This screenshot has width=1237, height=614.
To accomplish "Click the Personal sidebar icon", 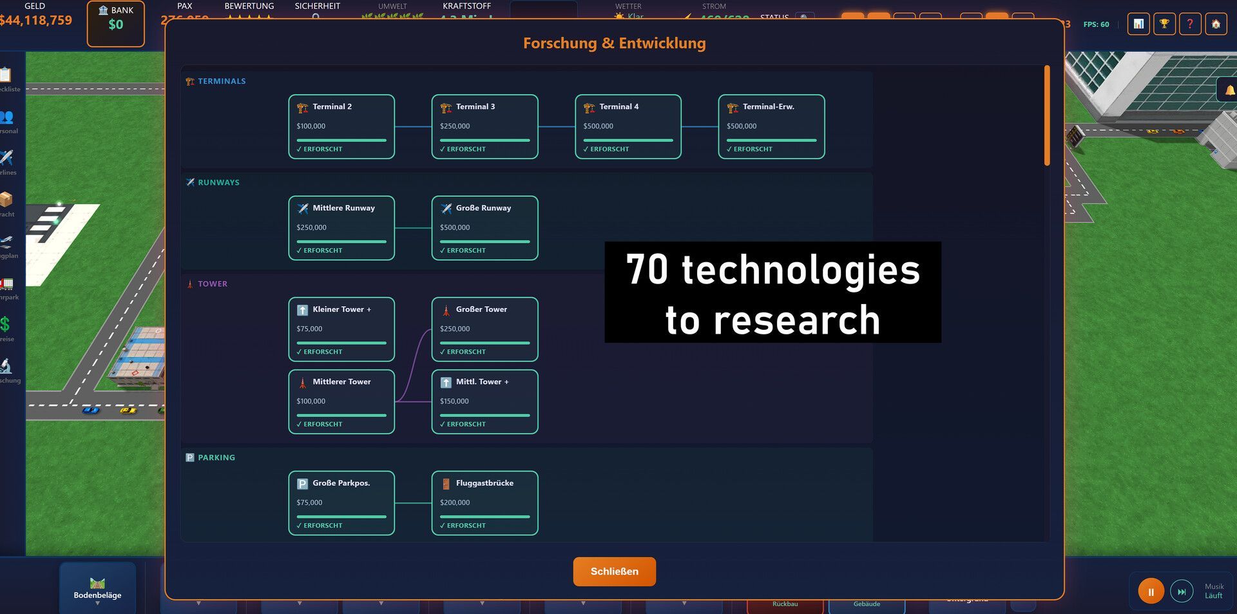I will [8, 120].
